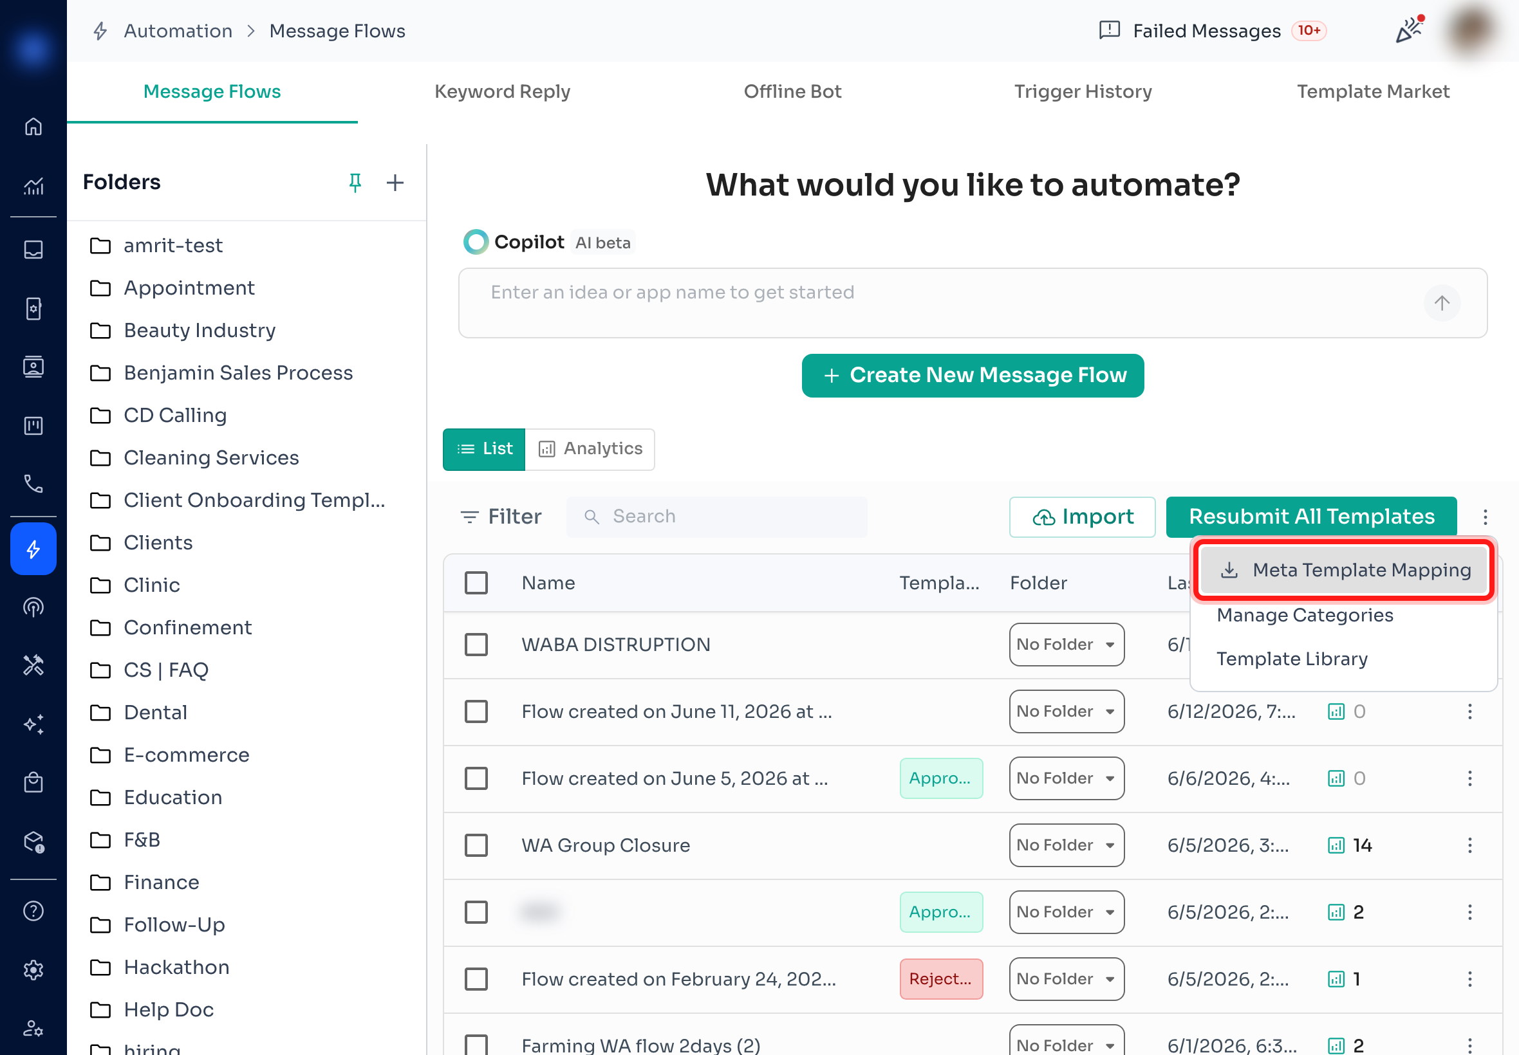Check the blurred-name flow row checkbox
This screenshot has height=1055, width=1519.
click(476, 912)
